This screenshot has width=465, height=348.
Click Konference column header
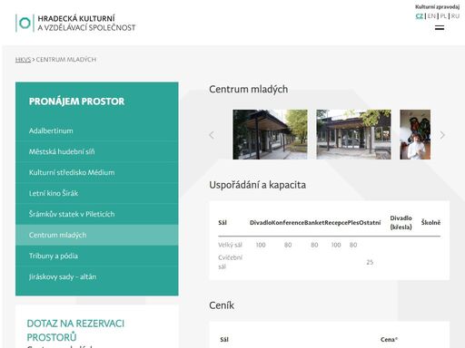point(288,223)
